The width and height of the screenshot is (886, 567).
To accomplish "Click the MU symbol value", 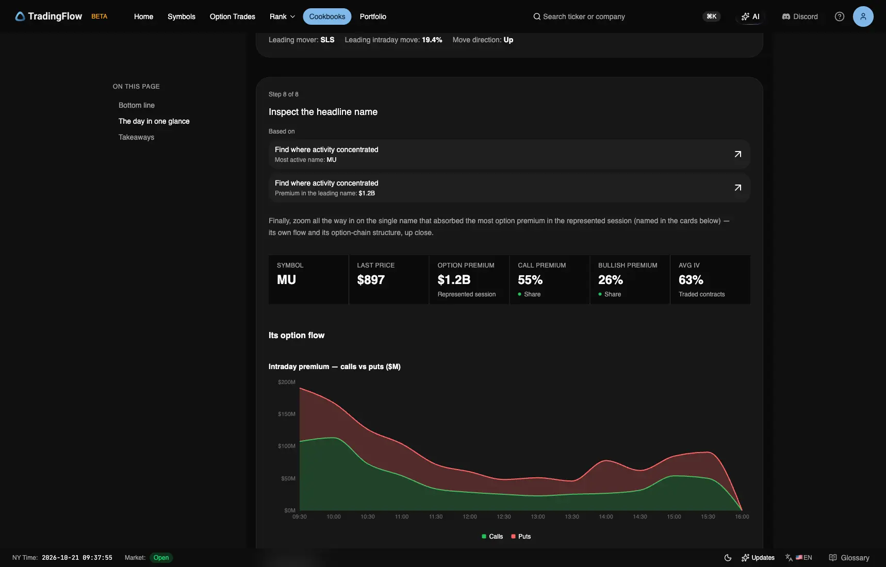I will pos(286,280).
